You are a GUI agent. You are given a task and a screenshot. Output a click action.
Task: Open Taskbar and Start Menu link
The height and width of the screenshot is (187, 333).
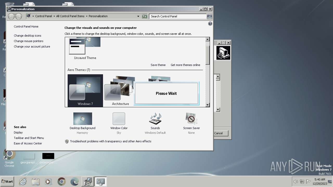pyautogui.click(x=29, y=138)
